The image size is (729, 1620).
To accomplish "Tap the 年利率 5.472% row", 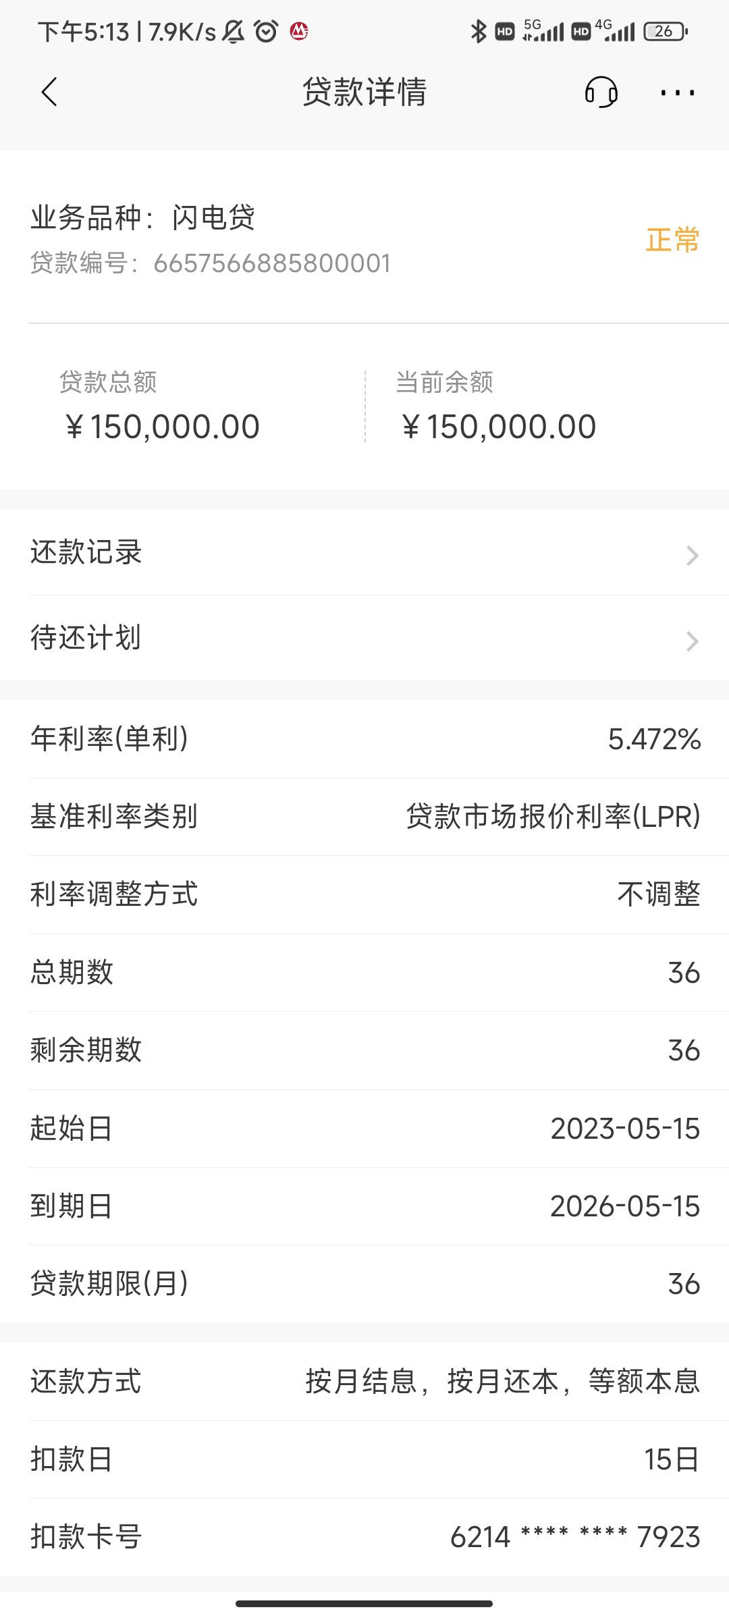I will pos(364,739).
